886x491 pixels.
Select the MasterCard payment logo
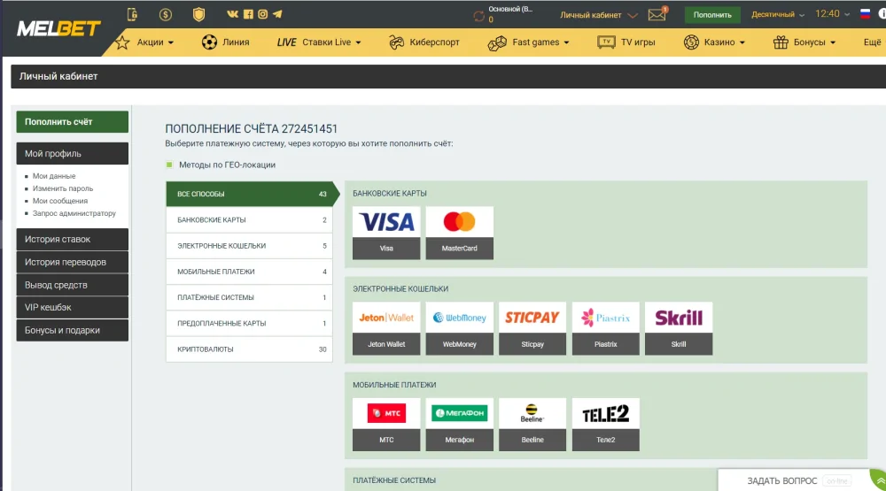(459, 222)
